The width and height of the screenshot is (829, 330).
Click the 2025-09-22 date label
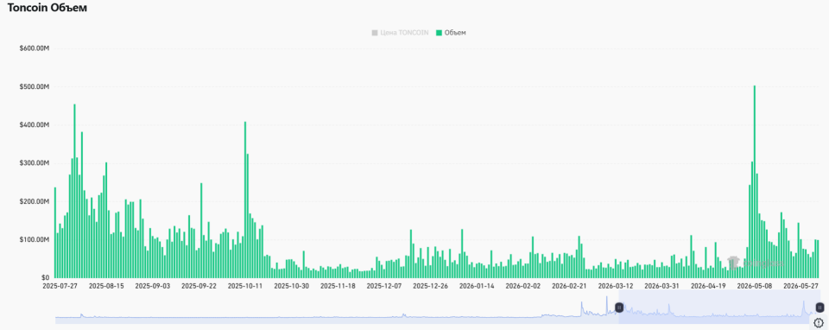(199, 286)
